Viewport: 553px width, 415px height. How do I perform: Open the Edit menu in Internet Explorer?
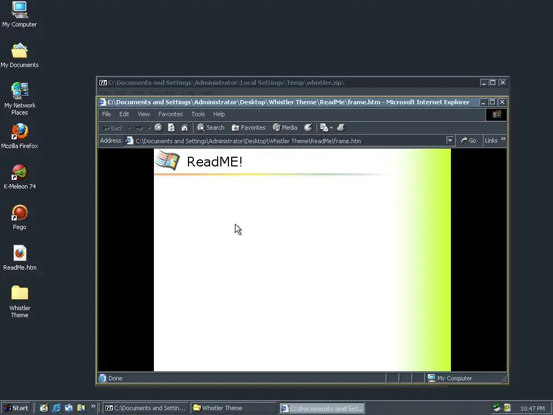click(124, 114)
